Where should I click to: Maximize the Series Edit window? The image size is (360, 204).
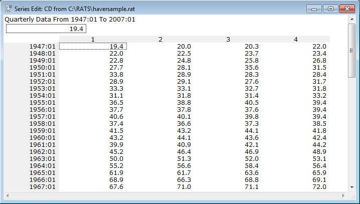330,9
